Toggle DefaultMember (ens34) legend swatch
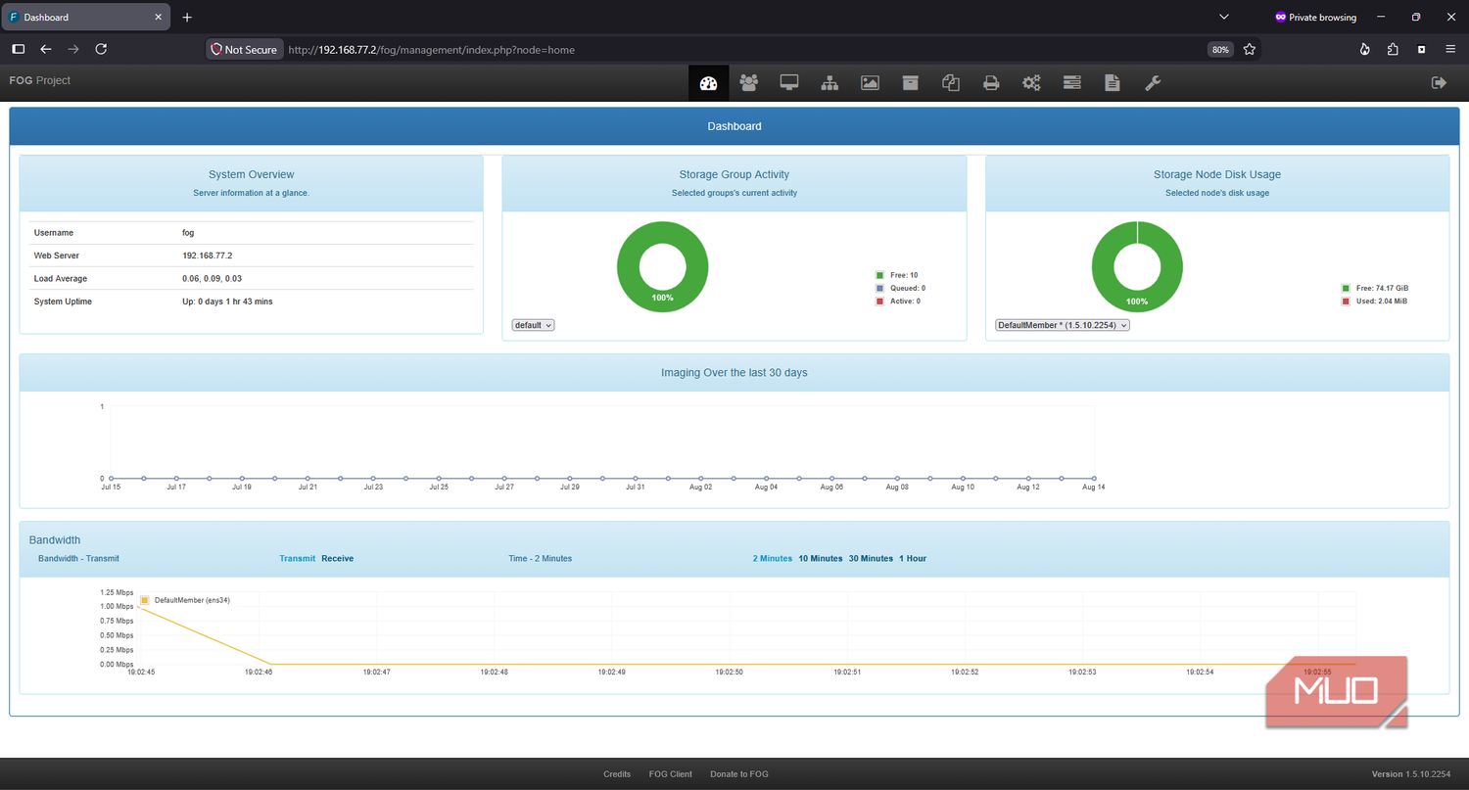Viewport: 1469px width, 790px height. pos(145,600)
